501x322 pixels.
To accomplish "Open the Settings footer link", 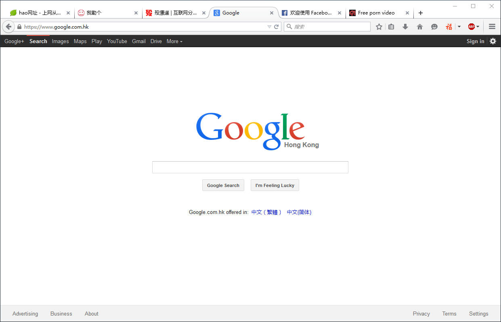I will (x=479, y=314).
